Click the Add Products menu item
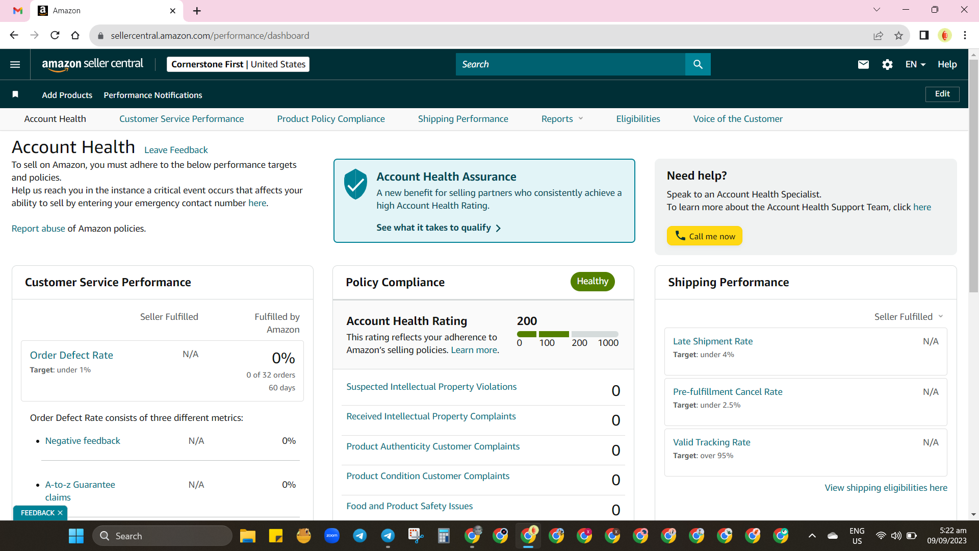 click(67, 95)
